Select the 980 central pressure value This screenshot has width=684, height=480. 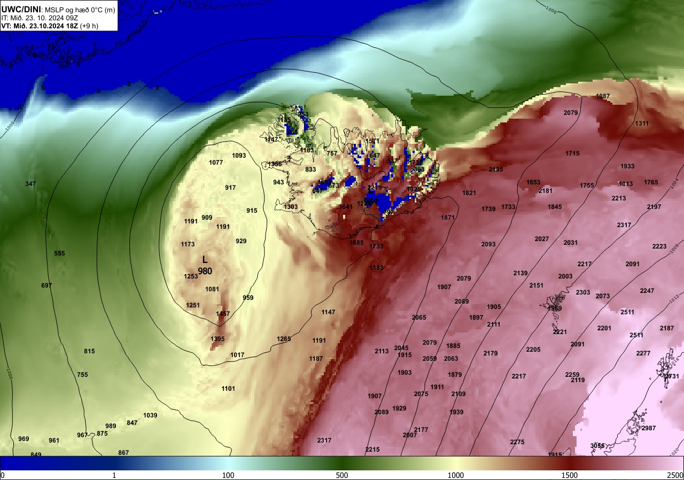click(205, 271)
